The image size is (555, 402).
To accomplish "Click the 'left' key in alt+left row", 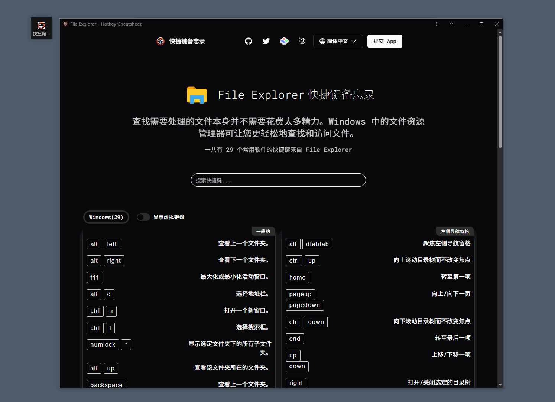I will [x=112, y=244].
